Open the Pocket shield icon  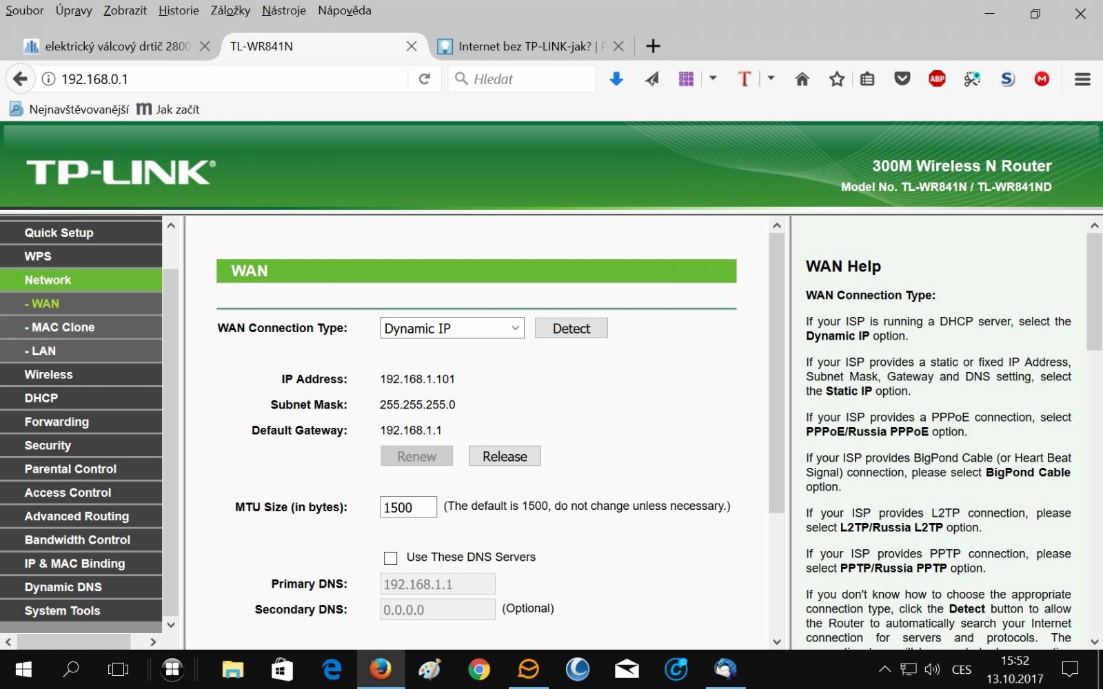(x=902, y=79)
